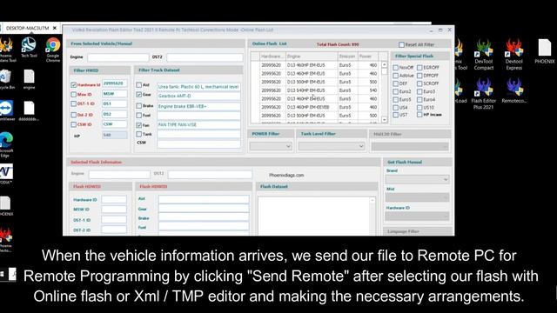557x313 pixels.
Task: Open Hardware ID dropdown in Get Flash Manual
Action: click(417, 216)
